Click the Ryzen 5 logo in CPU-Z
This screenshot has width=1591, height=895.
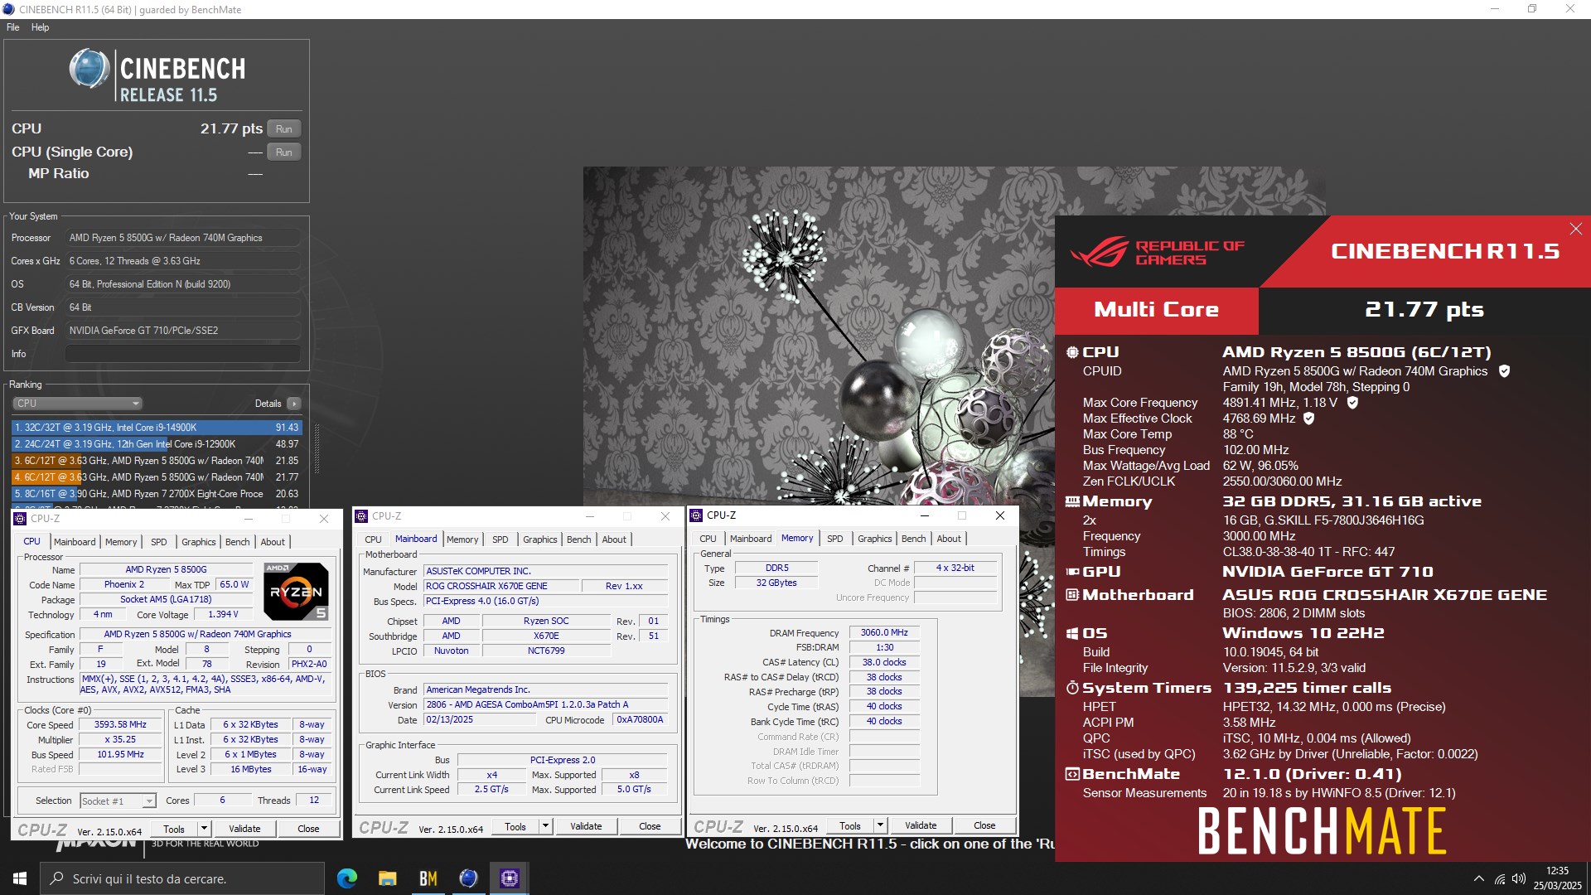tap(296, 591)
